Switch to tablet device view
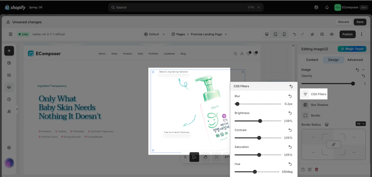The image size is (372, 177). click(275, 34)
